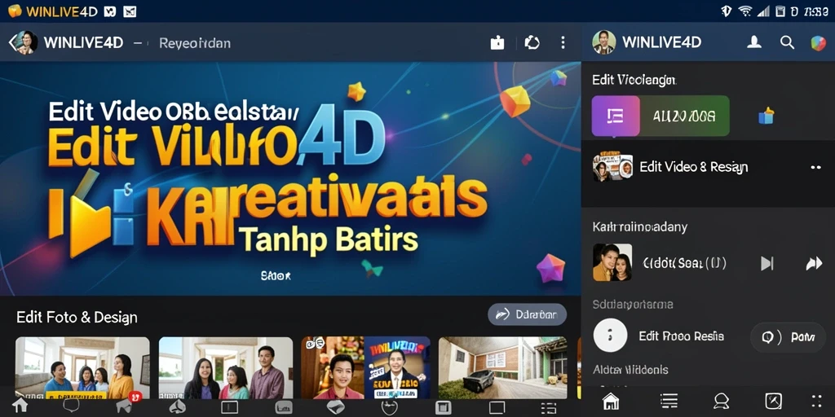Image resolution: width=835 pixels, height=417 pixels.
Task: Open first thumbnail with four people in room
Action: [82, 367]
